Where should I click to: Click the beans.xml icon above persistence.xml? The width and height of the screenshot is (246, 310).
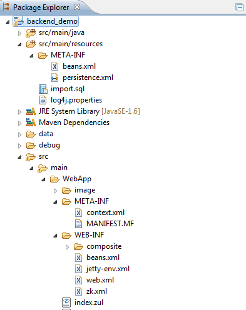54,66
